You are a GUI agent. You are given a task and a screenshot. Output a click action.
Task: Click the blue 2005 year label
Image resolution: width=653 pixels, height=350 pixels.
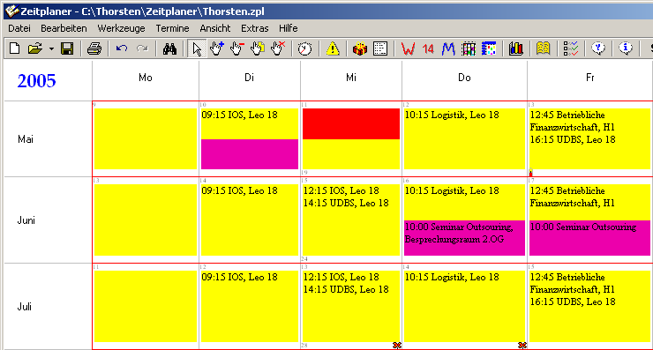(36, 81)
